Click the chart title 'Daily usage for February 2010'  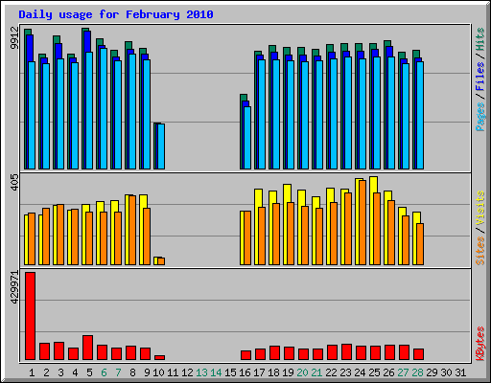pyautogui.click(x=116, y=14)
